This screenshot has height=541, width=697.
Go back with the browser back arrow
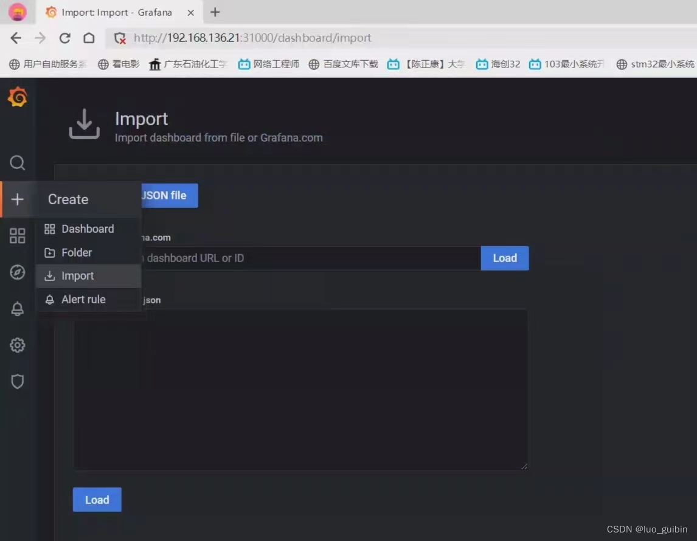16,38
